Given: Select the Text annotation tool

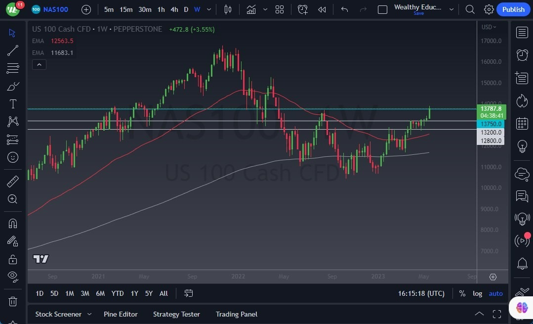Looking at the screenshot, I should point(12,104).
